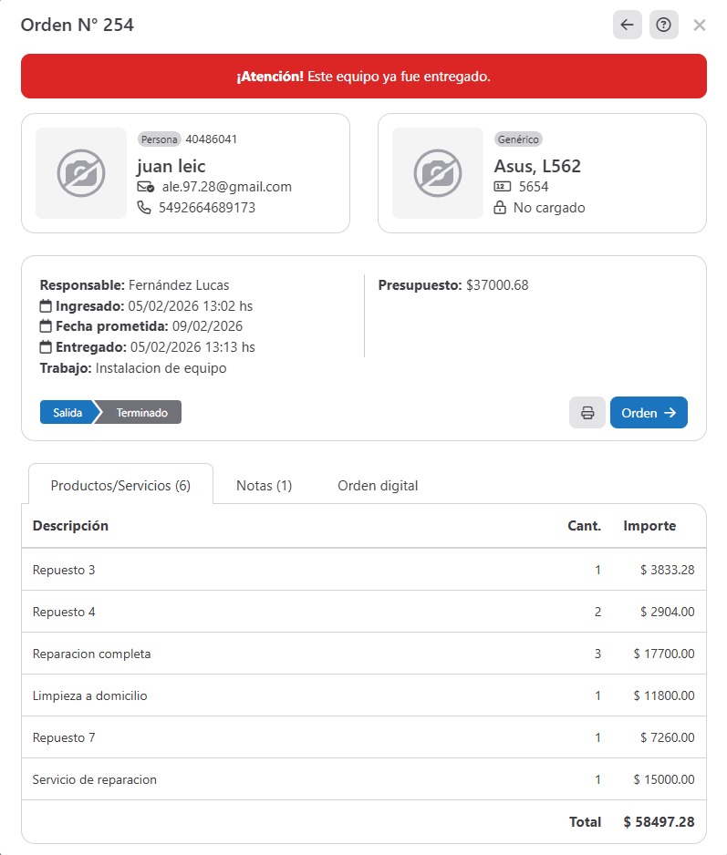
Task: Click the phone icon beside 5492664689173
Action: [144, 208]
